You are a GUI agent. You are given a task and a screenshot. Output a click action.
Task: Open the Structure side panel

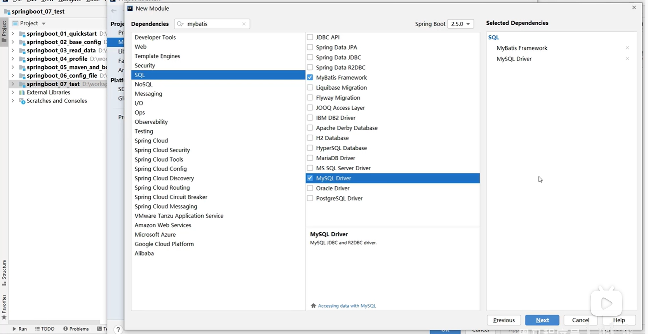pos(4,273)
